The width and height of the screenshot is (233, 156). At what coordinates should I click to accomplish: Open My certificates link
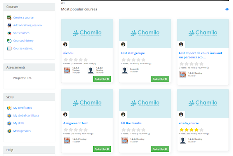23,108
